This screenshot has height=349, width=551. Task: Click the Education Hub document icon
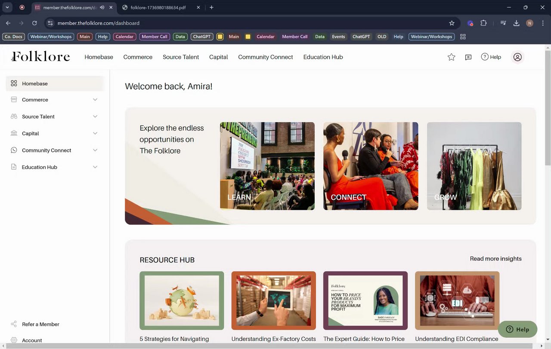(x=14, y=167)
